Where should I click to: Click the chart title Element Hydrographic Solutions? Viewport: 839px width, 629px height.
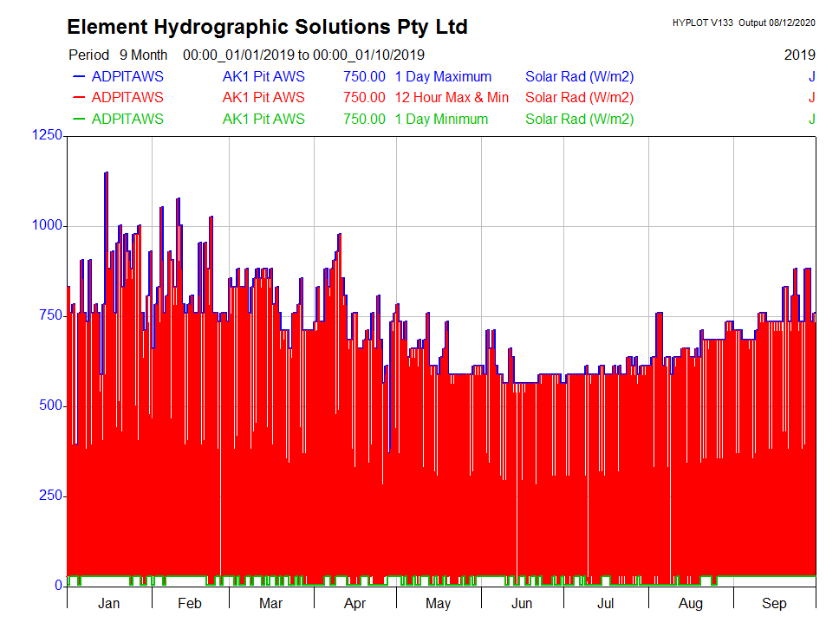[267, 27]
